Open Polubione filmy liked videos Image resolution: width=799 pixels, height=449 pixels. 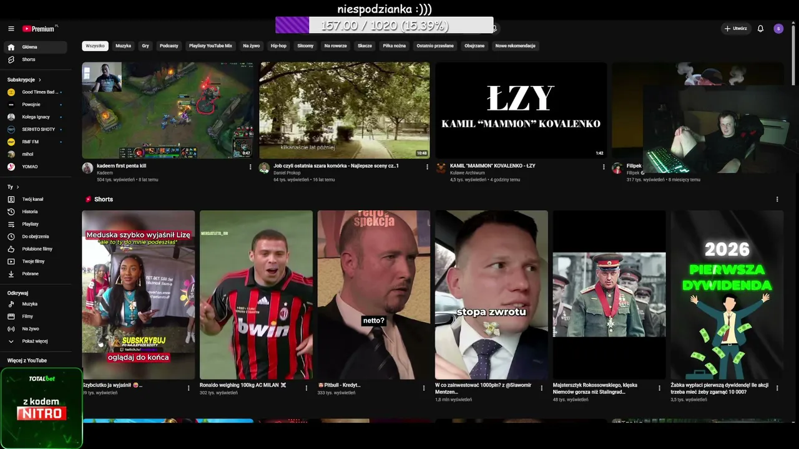tap(36, 249)
